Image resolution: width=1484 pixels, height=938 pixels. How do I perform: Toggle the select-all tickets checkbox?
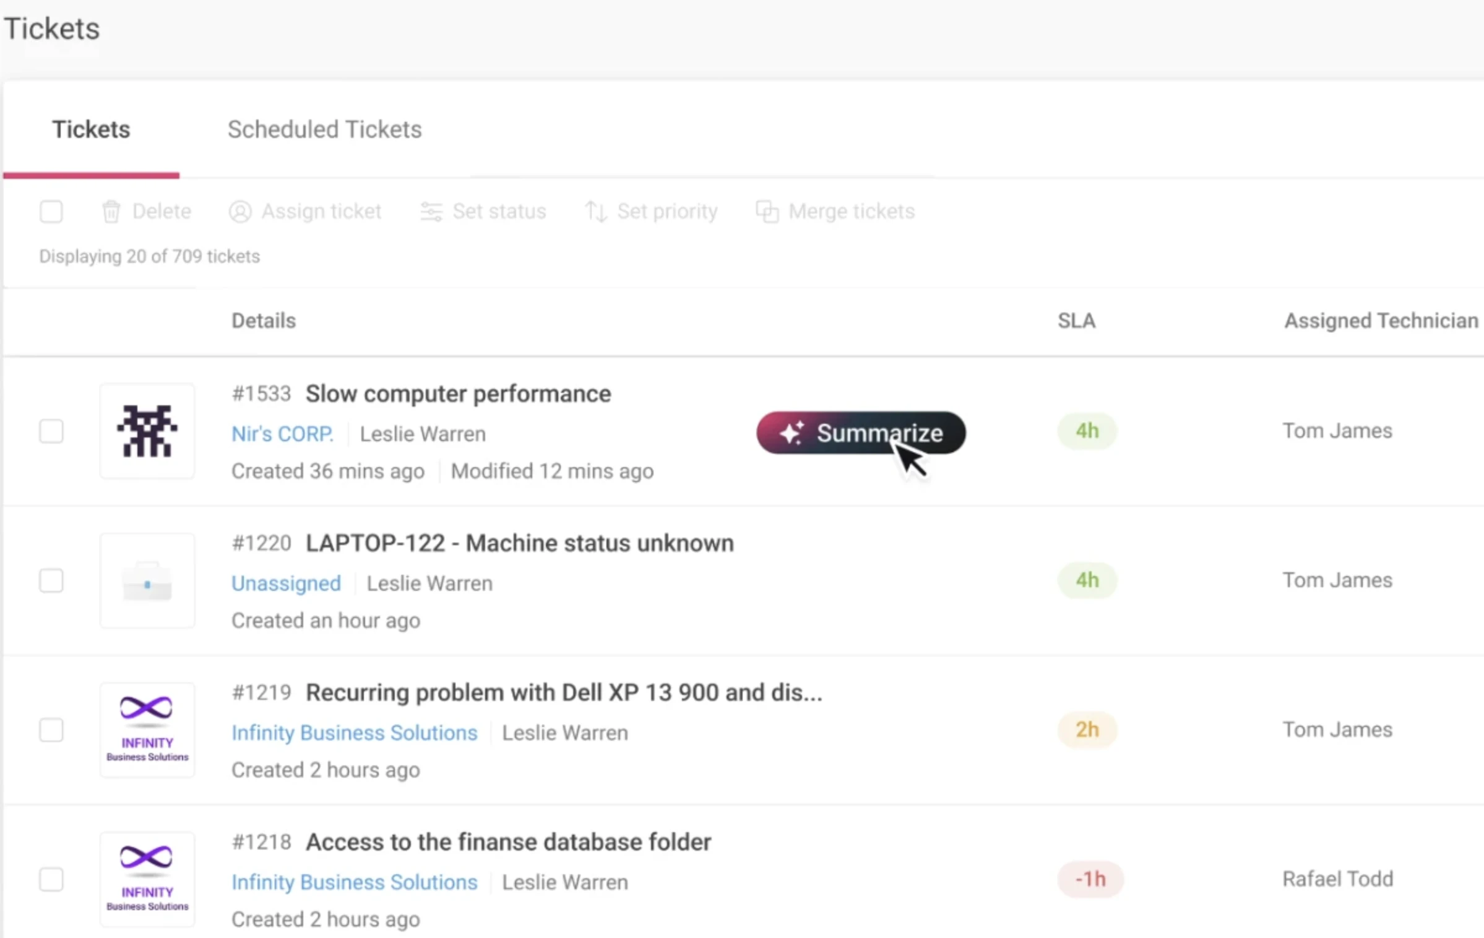(x=51, y=212)
